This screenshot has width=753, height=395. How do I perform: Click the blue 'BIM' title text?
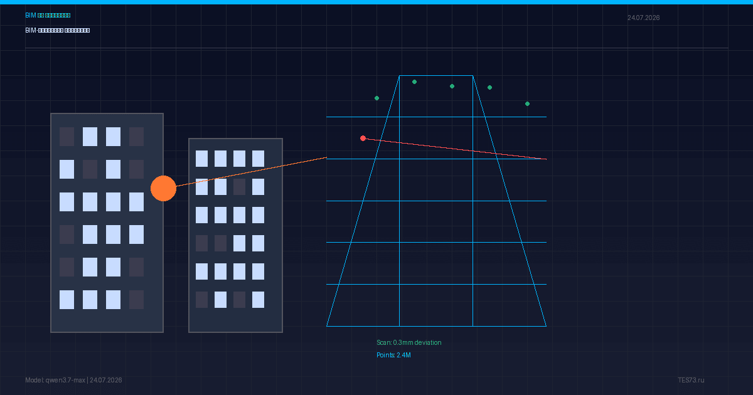pos(48,15)
